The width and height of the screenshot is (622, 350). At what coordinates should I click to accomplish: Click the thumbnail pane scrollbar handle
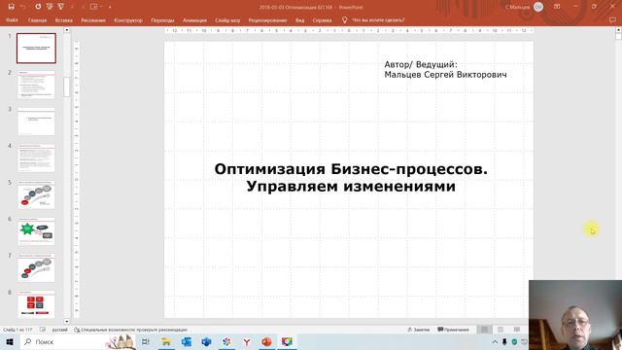(x=67, y=87)
